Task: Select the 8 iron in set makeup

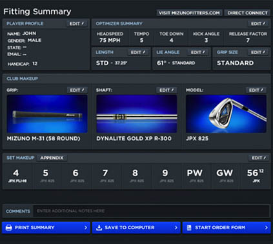Action: coord(137,176)
